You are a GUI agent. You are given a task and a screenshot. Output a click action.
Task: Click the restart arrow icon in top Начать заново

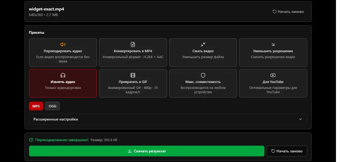point(274,12)
